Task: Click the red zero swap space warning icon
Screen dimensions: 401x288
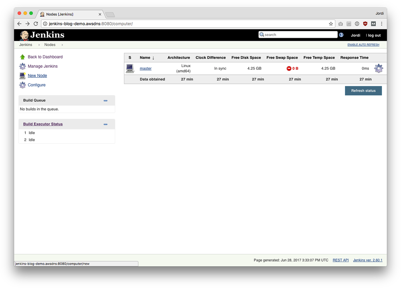Action: coord(289,68)
